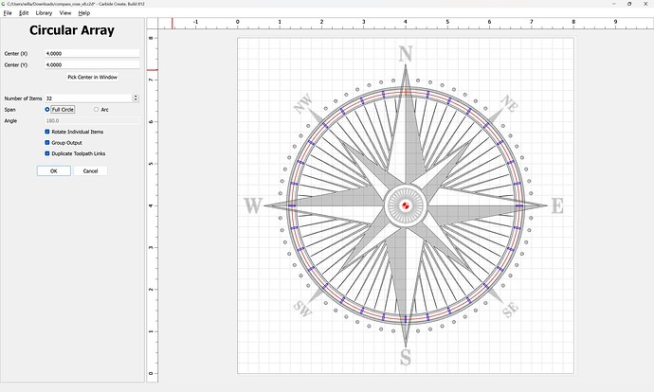This screenshot has height=392, width=654.
Task: Open the File menu
Action: coord(8,13)
